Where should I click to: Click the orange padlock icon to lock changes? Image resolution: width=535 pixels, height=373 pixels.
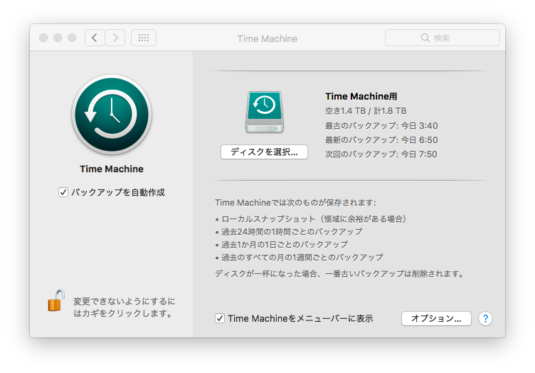pos(56,300)
